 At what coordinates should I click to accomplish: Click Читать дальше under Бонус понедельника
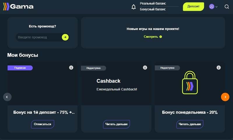coord(190,124)
